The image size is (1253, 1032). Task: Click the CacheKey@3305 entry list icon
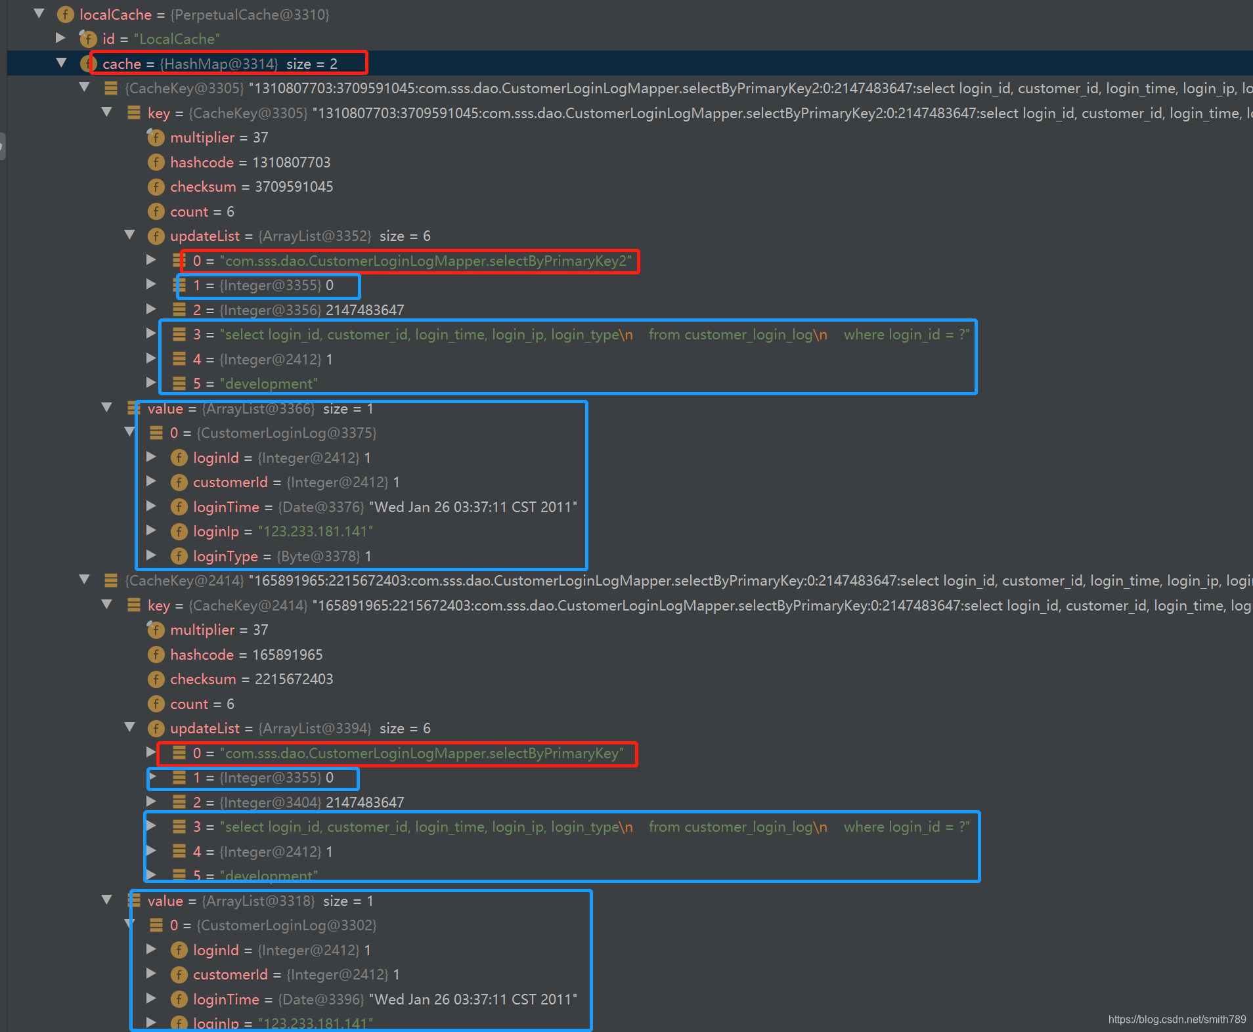coord(111,88)
